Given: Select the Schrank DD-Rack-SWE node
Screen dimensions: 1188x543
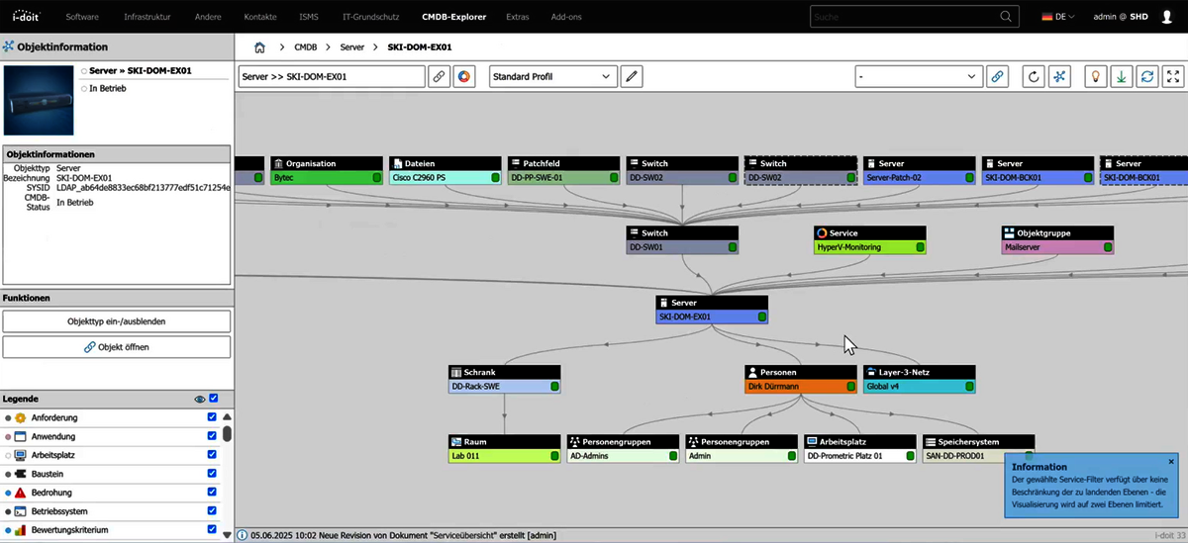Looking at the screenshot, I should click(504, 379).
